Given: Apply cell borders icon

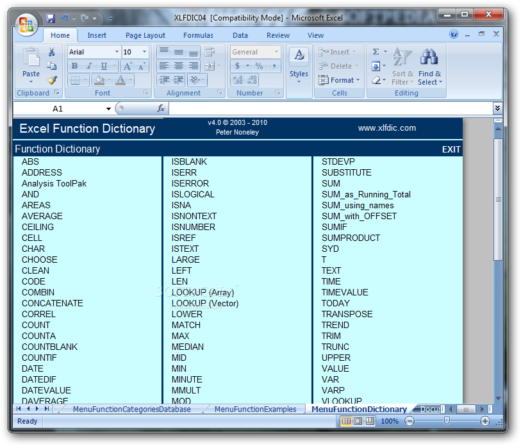Looking at the screenshot, I should click(75, 79).
